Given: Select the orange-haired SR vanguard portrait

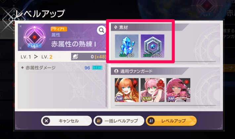Looking at the screenshot, I should [127, 90].
